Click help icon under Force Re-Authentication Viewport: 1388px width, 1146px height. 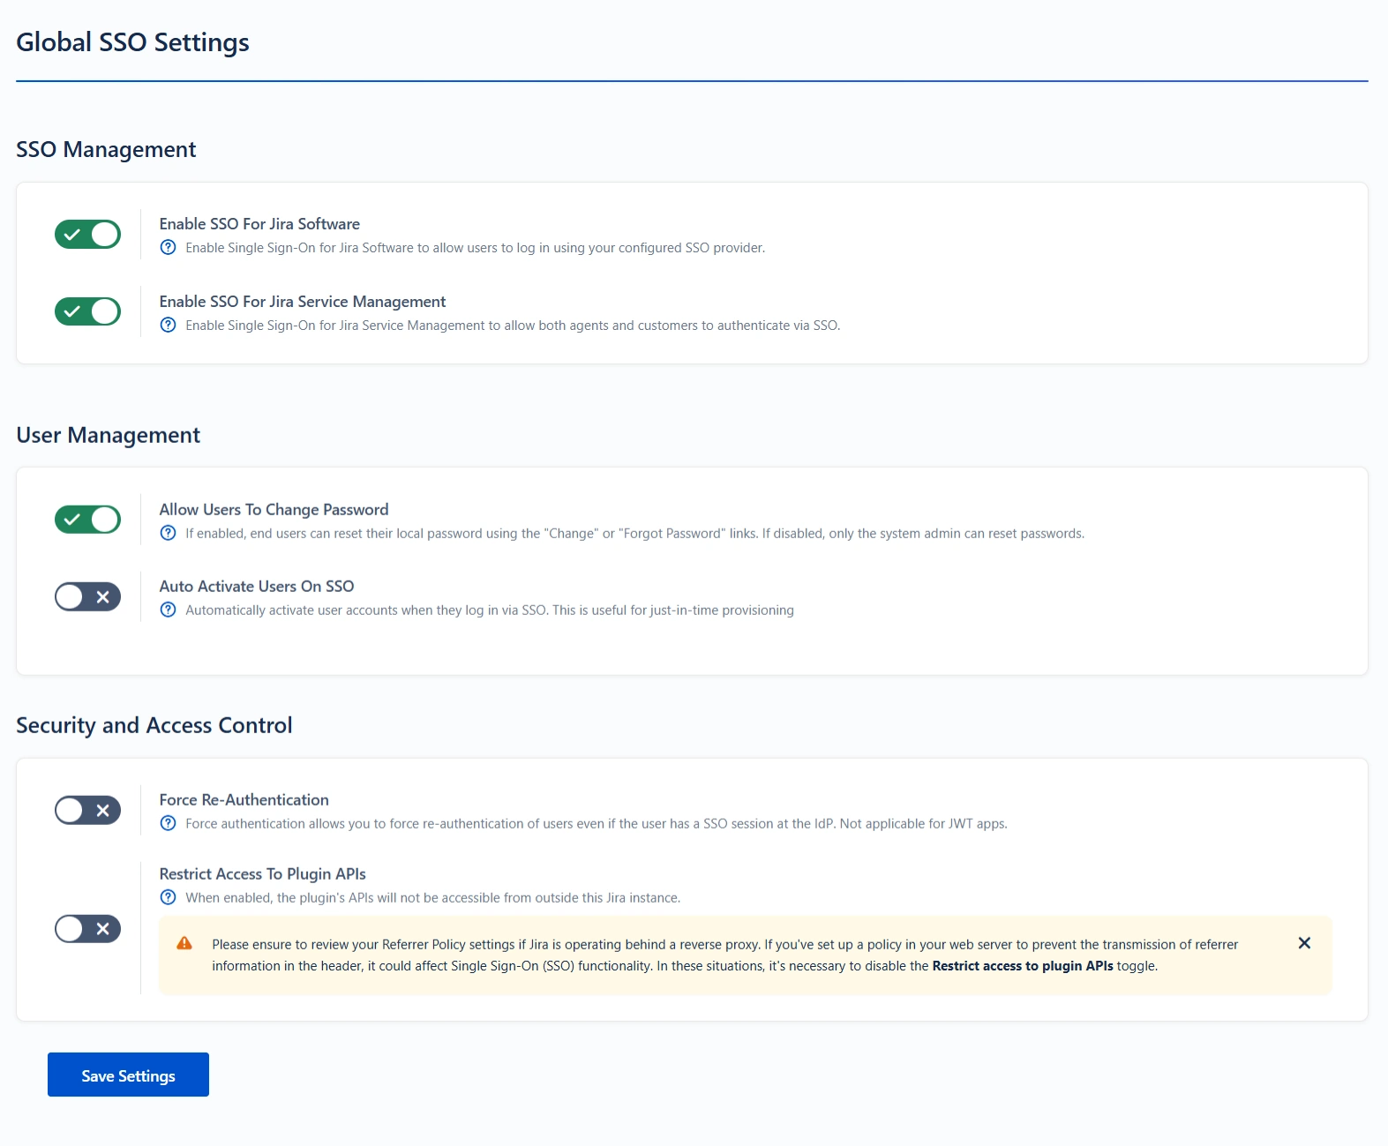pos(168,824)
